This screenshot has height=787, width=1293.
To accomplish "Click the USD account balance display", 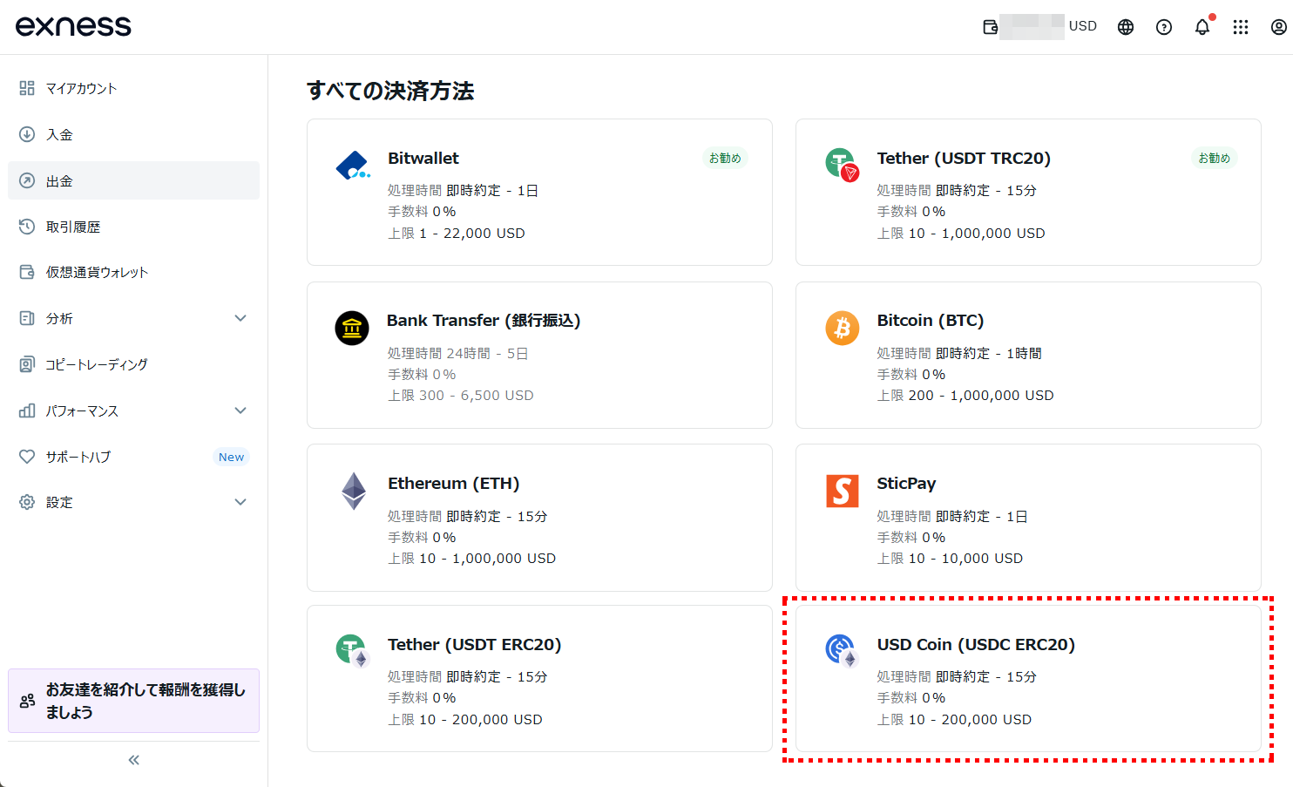I will tap(1037, 26).
